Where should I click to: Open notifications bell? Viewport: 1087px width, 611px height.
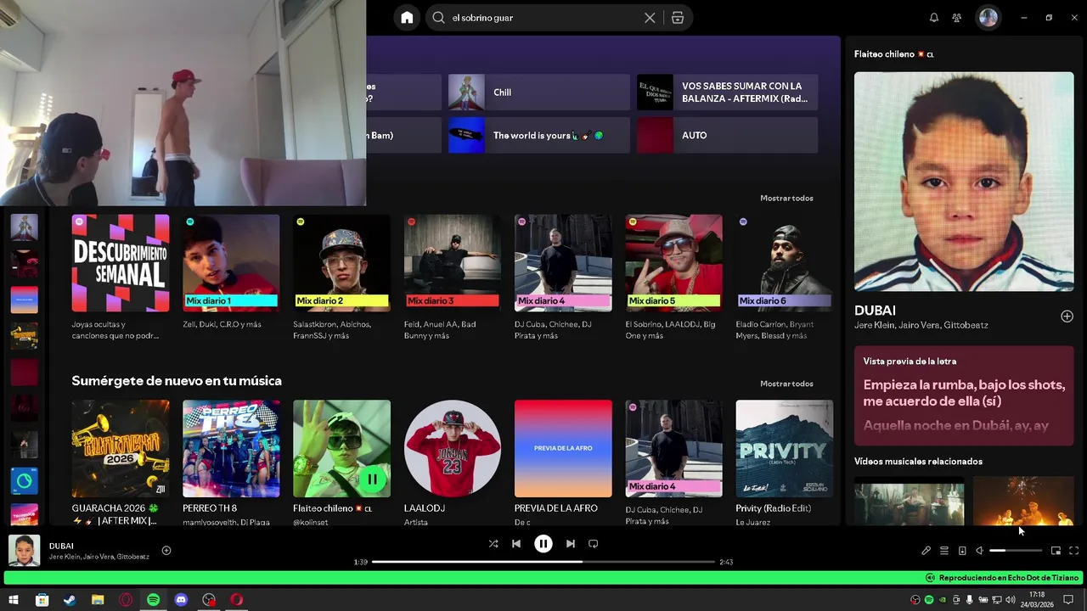click(x=934, y=18)
